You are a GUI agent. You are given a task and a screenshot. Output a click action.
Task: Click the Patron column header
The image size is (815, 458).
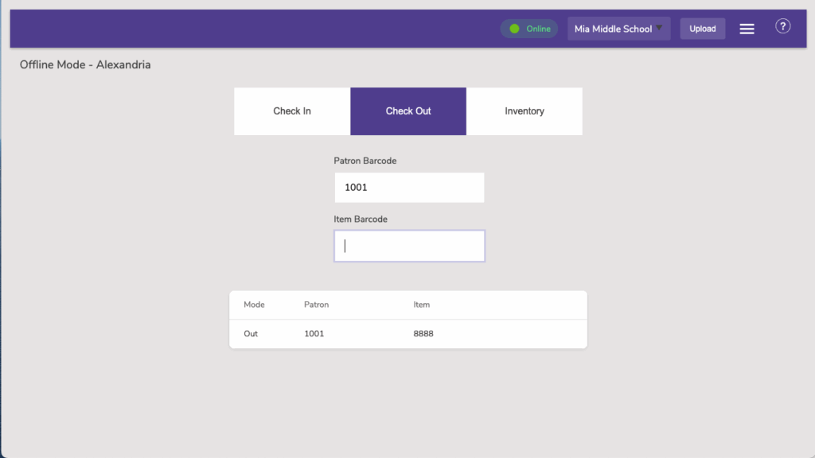click(x=316, y=305)
